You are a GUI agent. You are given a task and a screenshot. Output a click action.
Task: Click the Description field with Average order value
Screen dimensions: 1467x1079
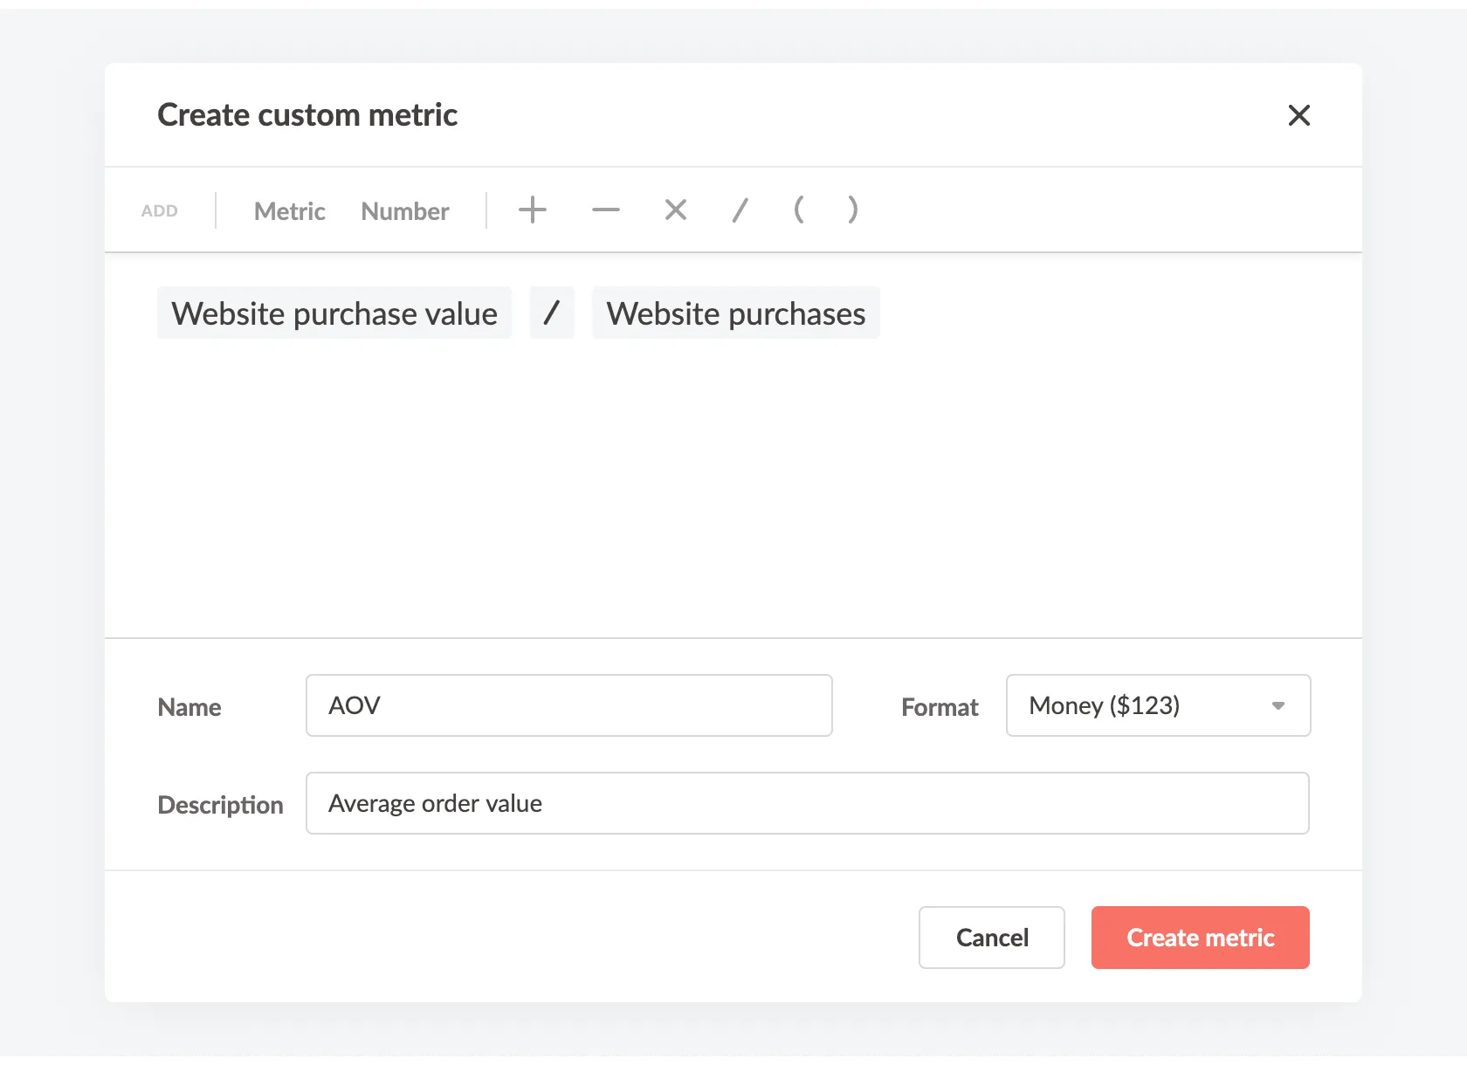point(808,803)
